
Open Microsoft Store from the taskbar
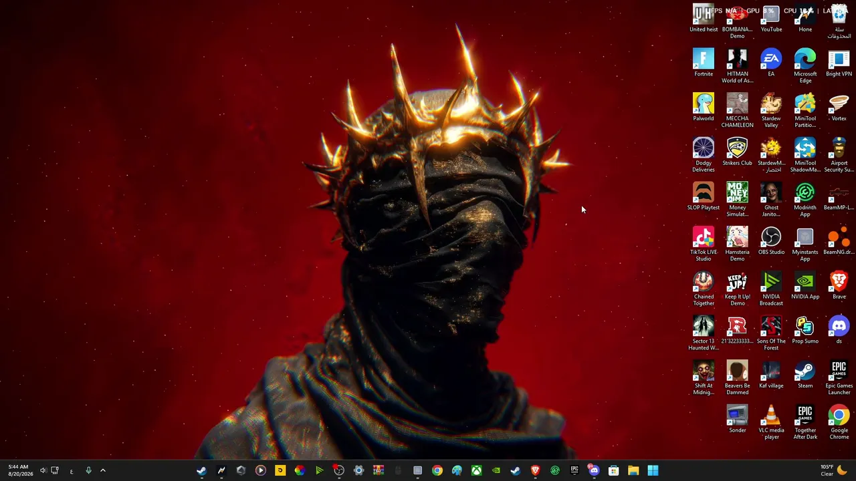coord(613,471)
